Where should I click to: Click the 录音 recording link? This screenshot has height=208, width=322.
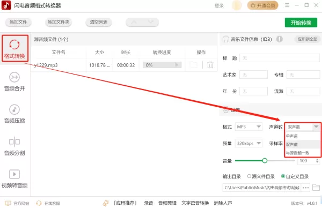tap(149, 203)
